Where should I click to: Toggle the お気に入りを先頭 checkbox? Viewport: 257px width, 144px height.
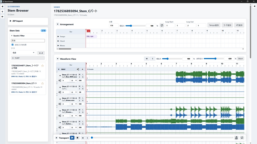pyautogui.click(x=13, y=45)
